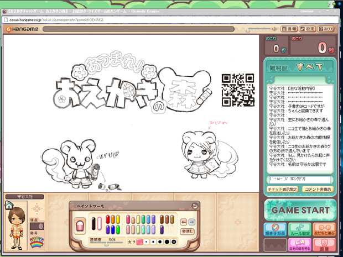Screen dimensions: 343x257
Task: Open the ルール設定 rule settings
Action: [x=300, y=229]
